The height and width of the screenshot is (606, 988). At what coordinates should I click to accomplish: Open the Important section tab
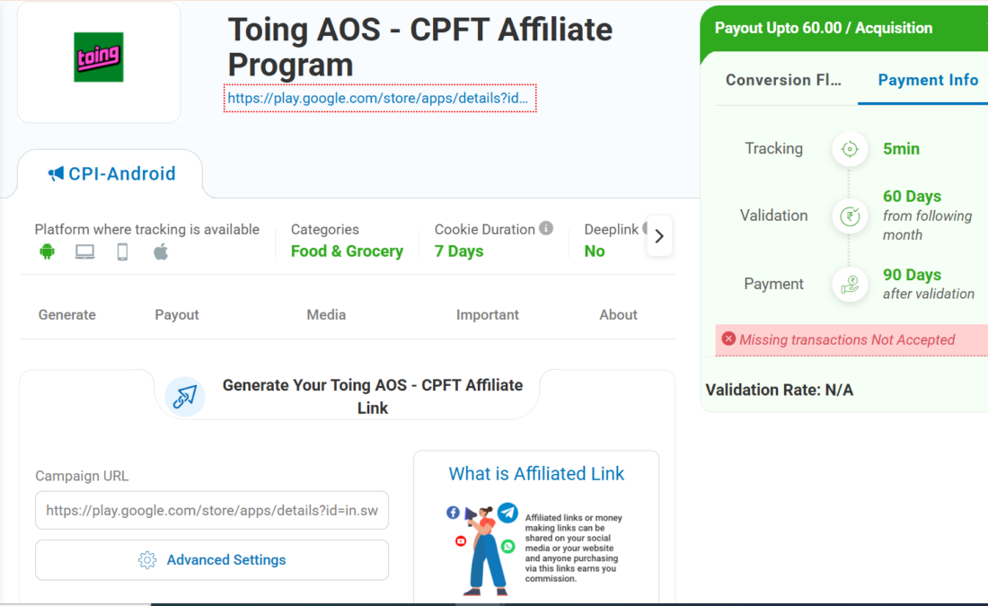(x=488, y=315)
